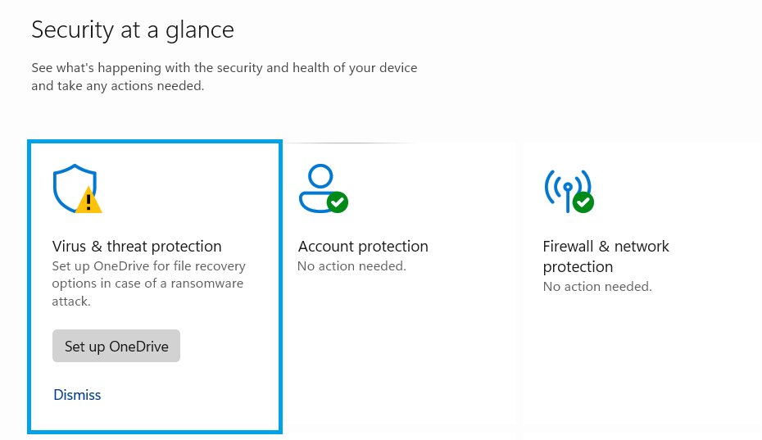Screen dimensions: 762x440
Task: Click "No action needed" under Firewall & network protection
Action: [x=597, y=287]
